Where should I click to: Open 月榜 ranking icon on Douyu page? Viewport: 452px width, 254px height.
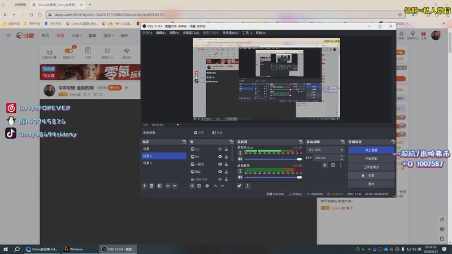(88, 53)
